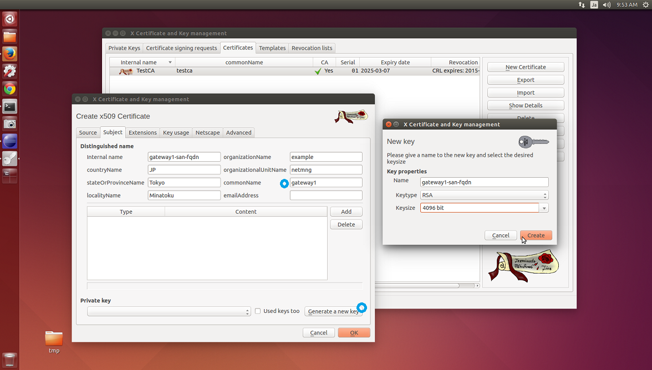Expand the Keytype RSA selector

(x=484, y=195)
